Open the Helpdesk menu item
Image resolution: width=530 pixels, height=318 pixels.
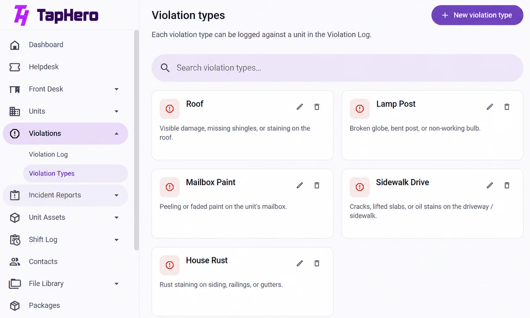pos(66,67)
